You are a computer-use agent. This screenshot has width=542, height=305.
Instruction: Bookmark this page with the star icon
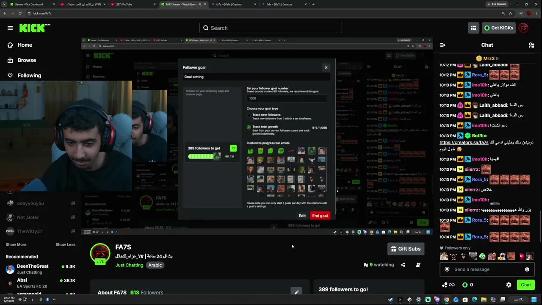[x=510, y=13]
